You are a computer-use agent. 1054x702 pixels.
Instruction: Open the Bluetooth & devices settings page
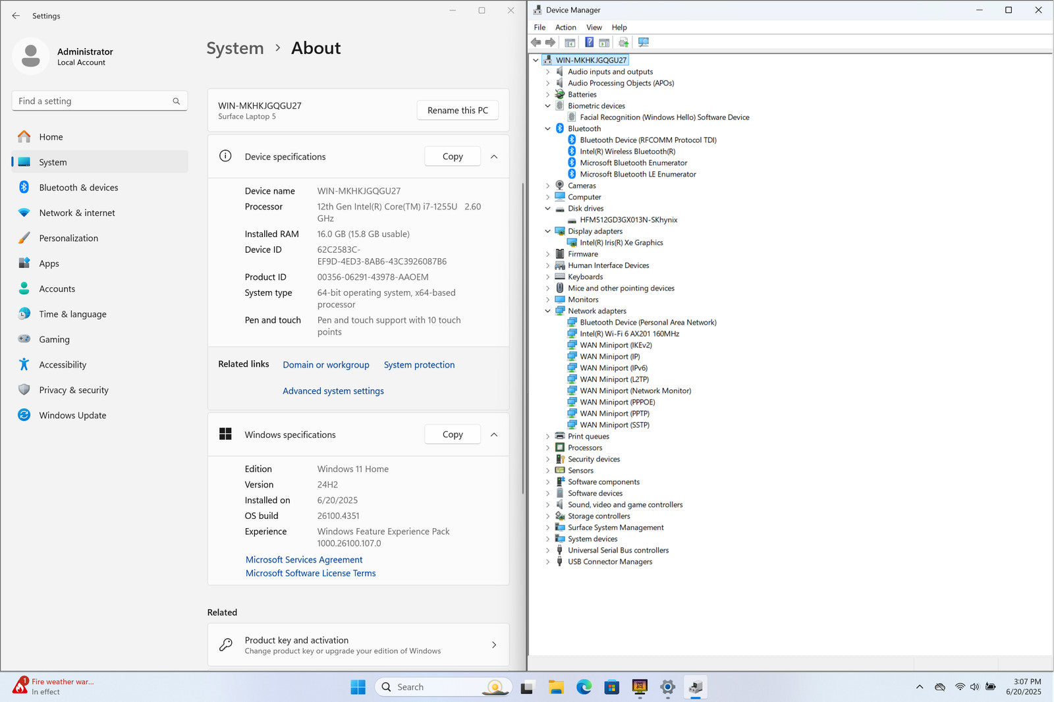[x=100, y=188]
